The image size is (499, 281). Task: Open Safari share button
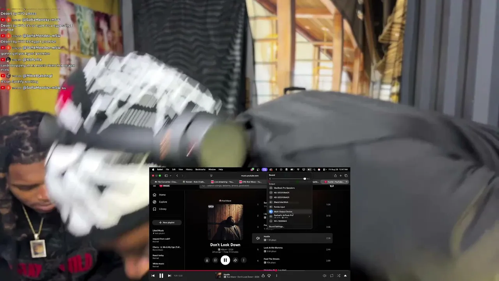(x=335, y=176)
